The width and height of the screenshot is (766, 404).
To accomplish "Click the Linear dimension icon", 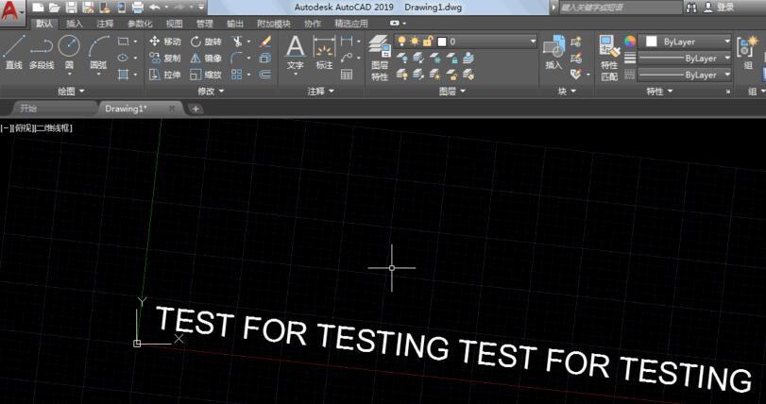I will pos(347,42).
